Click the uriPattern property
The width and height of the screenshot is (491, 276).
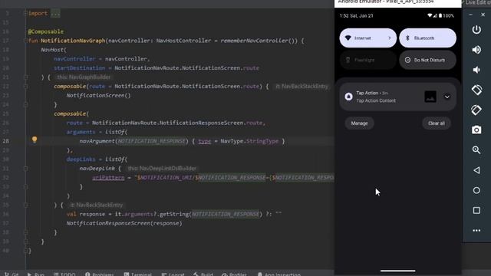[x=108, y=178]
